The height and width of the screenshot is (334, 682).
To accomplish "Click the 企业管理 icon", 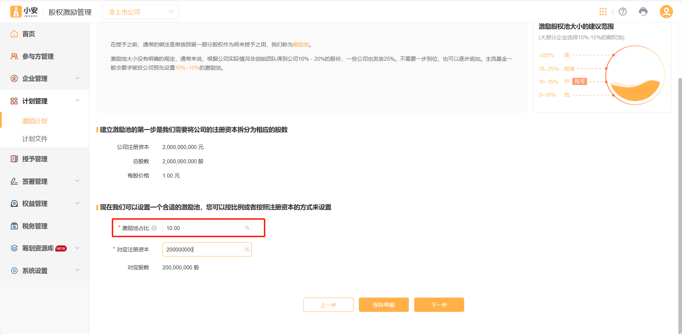I will point(14,79).
